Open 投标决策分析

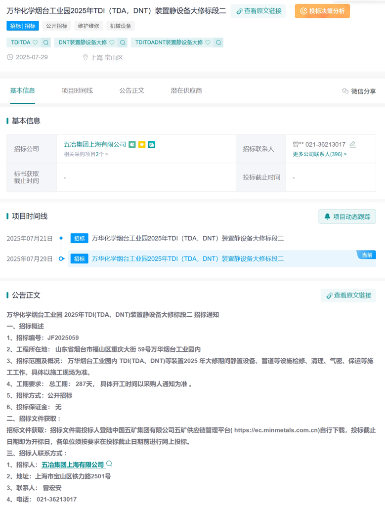coord(322,11)
